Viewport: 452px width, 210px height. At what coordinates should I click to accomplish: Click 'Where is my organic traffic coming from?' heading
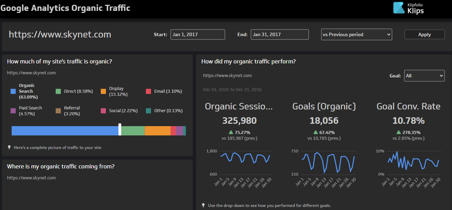point(61,166)
